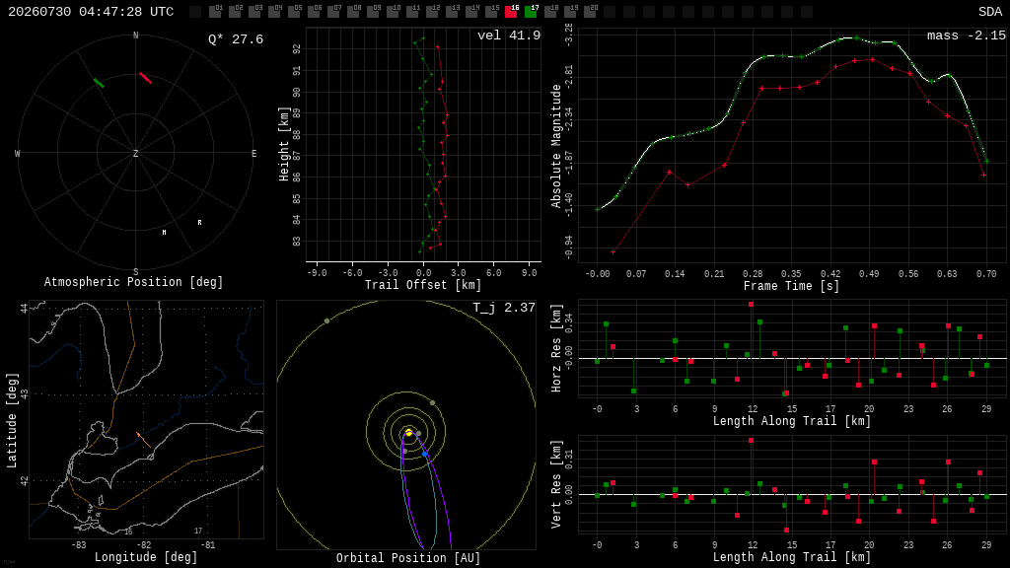The image size is (1010, 568).
Task: Select station box 11 in top bar
Action: tap(412, 12)
